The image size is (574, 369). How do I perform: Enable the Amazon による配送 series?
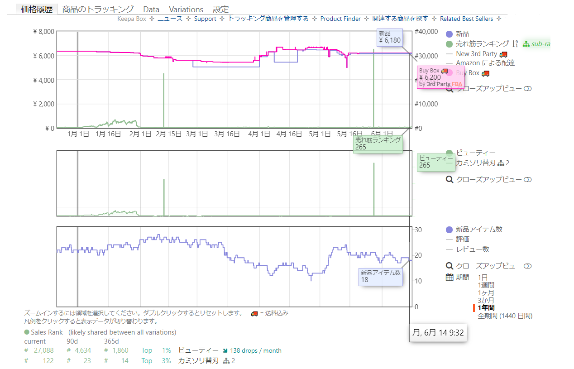(x=480, y=63)
